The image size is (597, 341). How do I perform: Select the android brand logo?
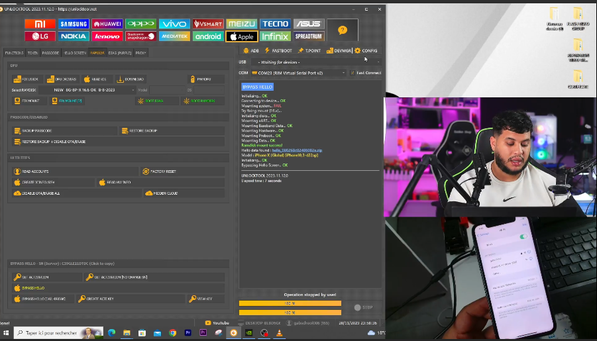tap(208, 36)
